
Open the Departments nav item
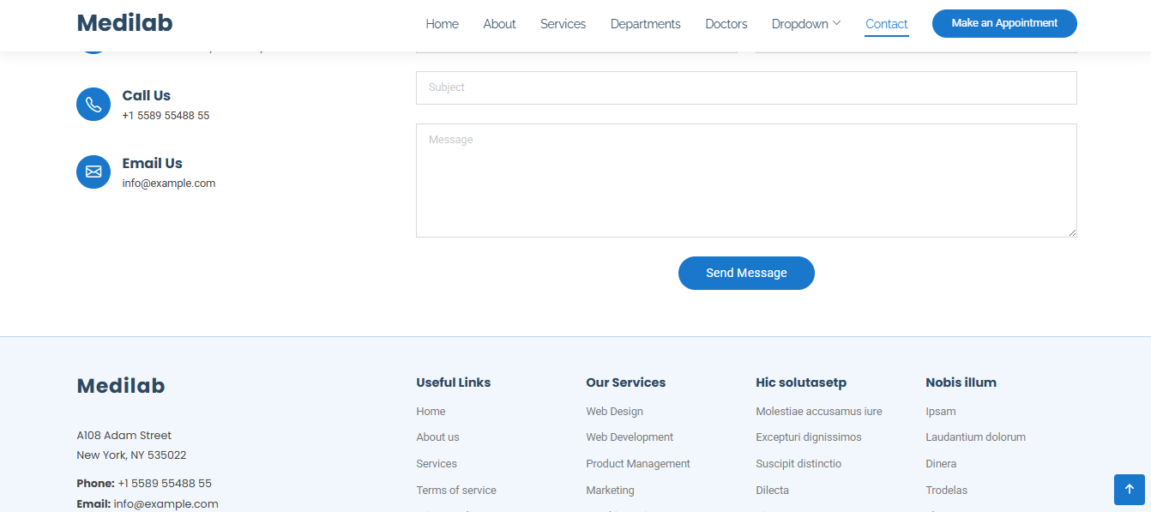[645, 24]
